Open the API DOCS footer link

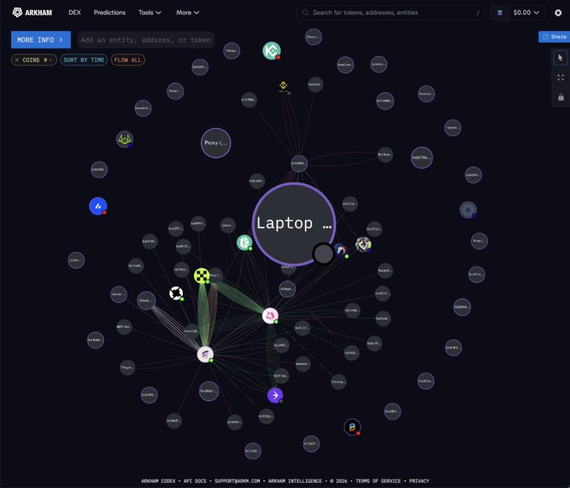point(194,480)
